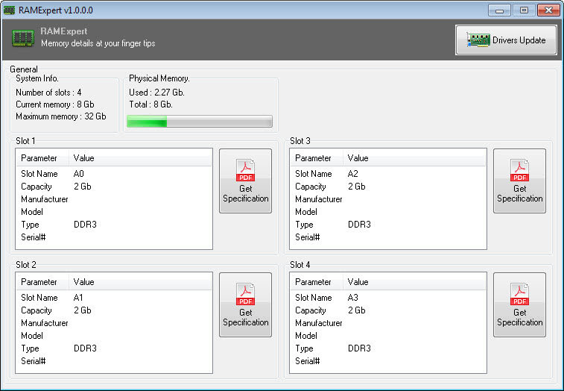Get specification PDF for Slot 1
This screenshot has height=391, width=564.
245,181
